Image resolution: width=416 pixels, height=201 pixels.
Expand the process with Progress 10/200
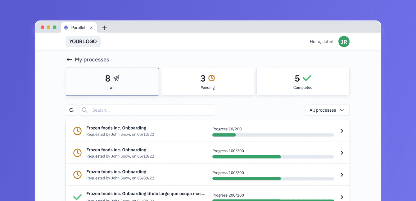(342, 131)
